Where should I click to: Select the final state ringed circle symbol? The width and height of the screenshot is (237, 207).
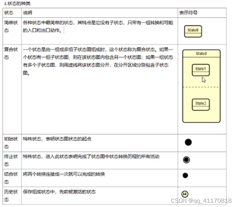point(186,160)
